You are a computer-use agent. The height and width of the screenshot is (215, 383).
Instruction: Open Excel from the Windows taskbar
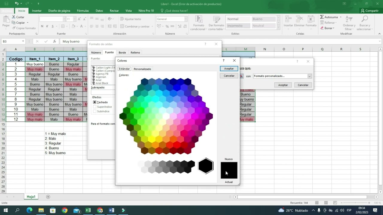tap(88, 210)
